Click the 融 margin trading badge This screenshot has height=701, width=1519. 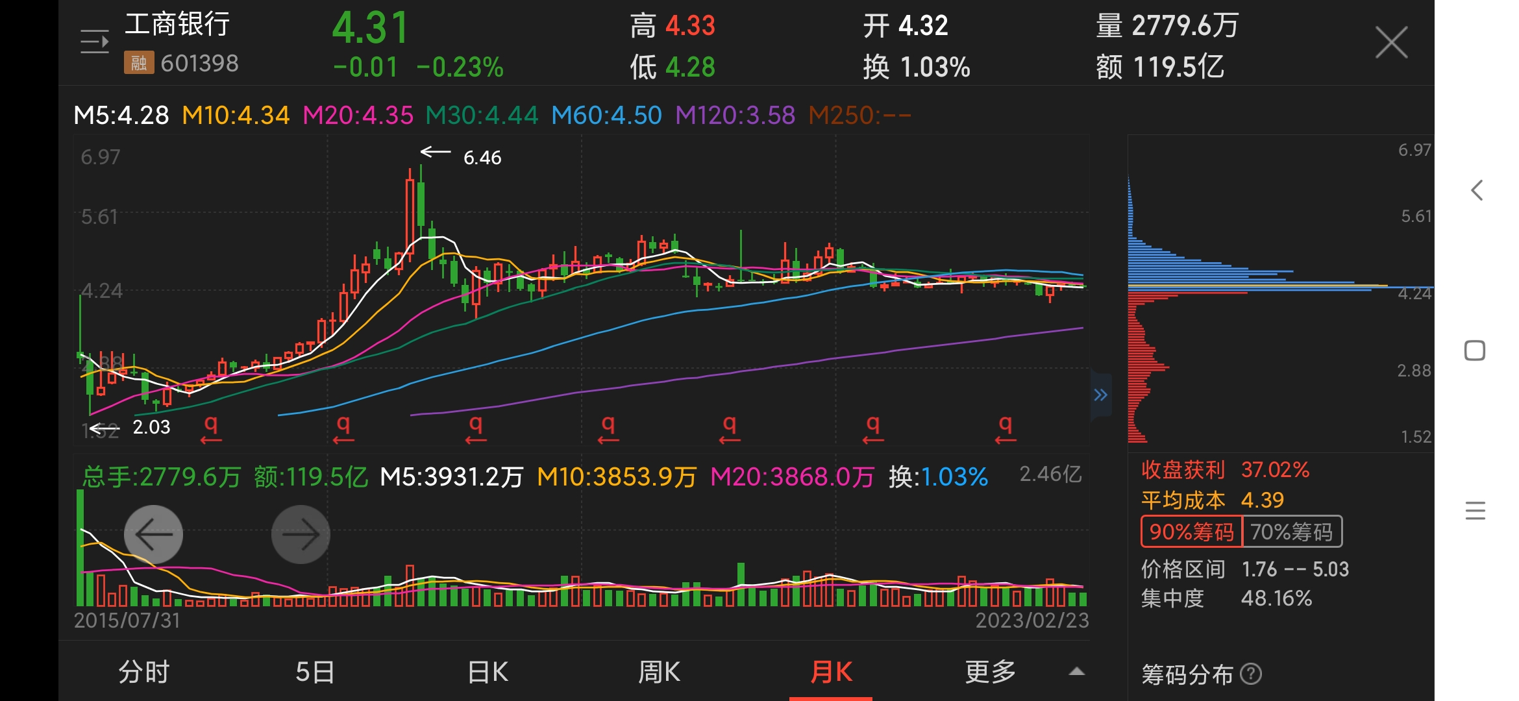pyautogui.click(x=139, y=63)
